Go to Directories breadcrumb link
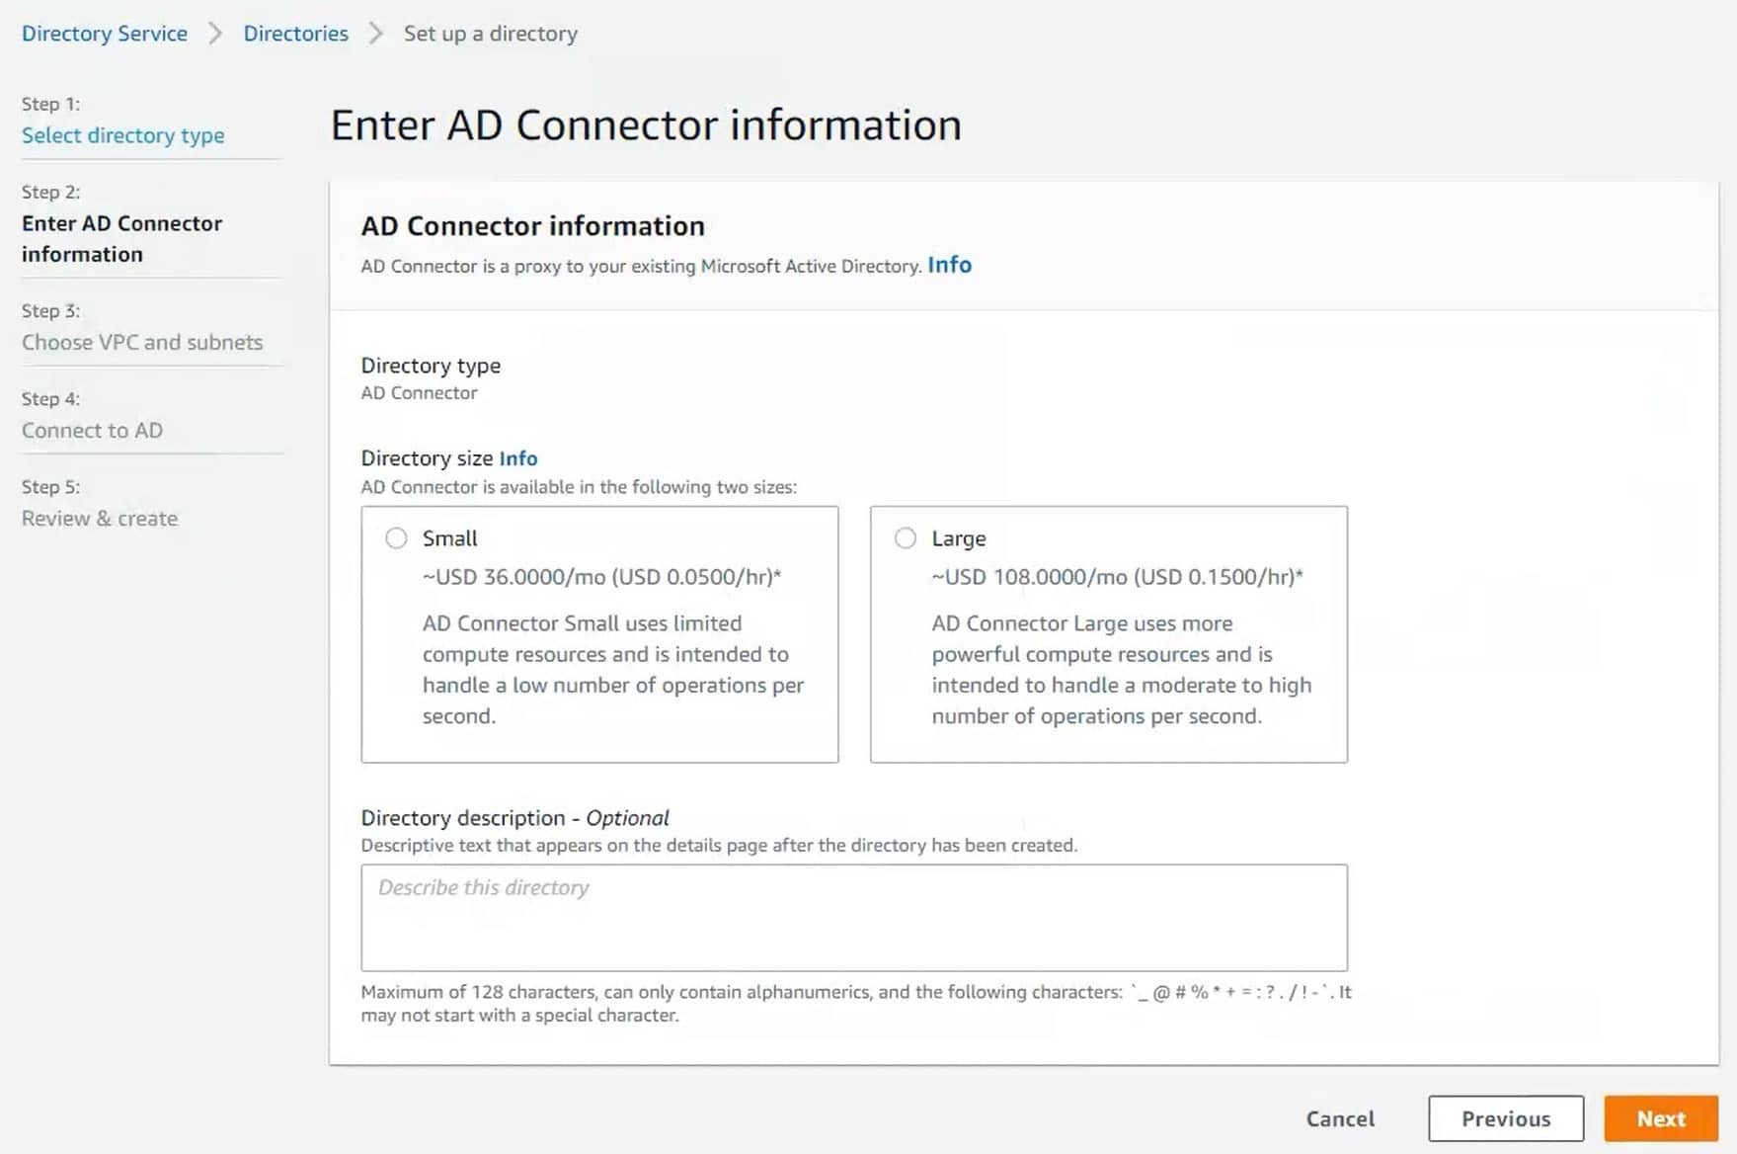Screen dimensions: 1737x1154 tap(295, 34)
